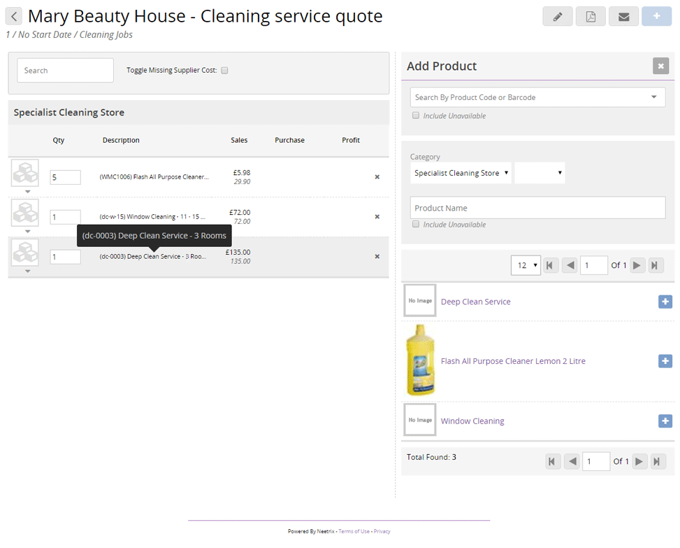Viewport: 680px width, 548px height.
Task: Click the Profit column header
Action: [x=351, y=140]
